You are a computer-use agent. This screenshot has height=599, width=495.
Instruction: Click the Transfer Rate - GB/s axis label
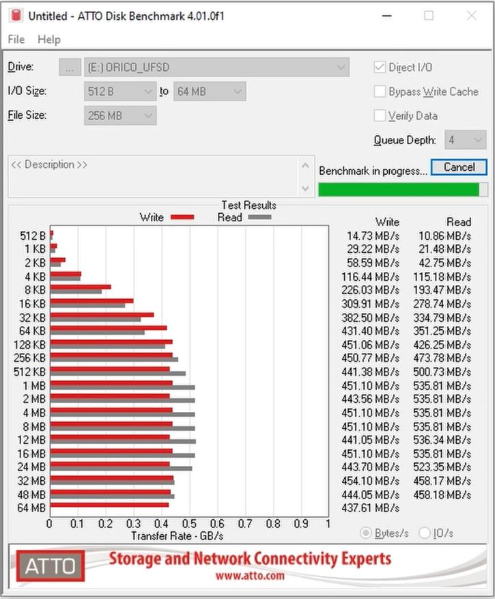tap(178, 535)
